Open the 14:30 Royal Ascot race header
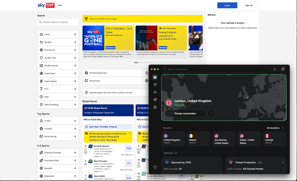The image size is (297, 181). click(108, 110)
